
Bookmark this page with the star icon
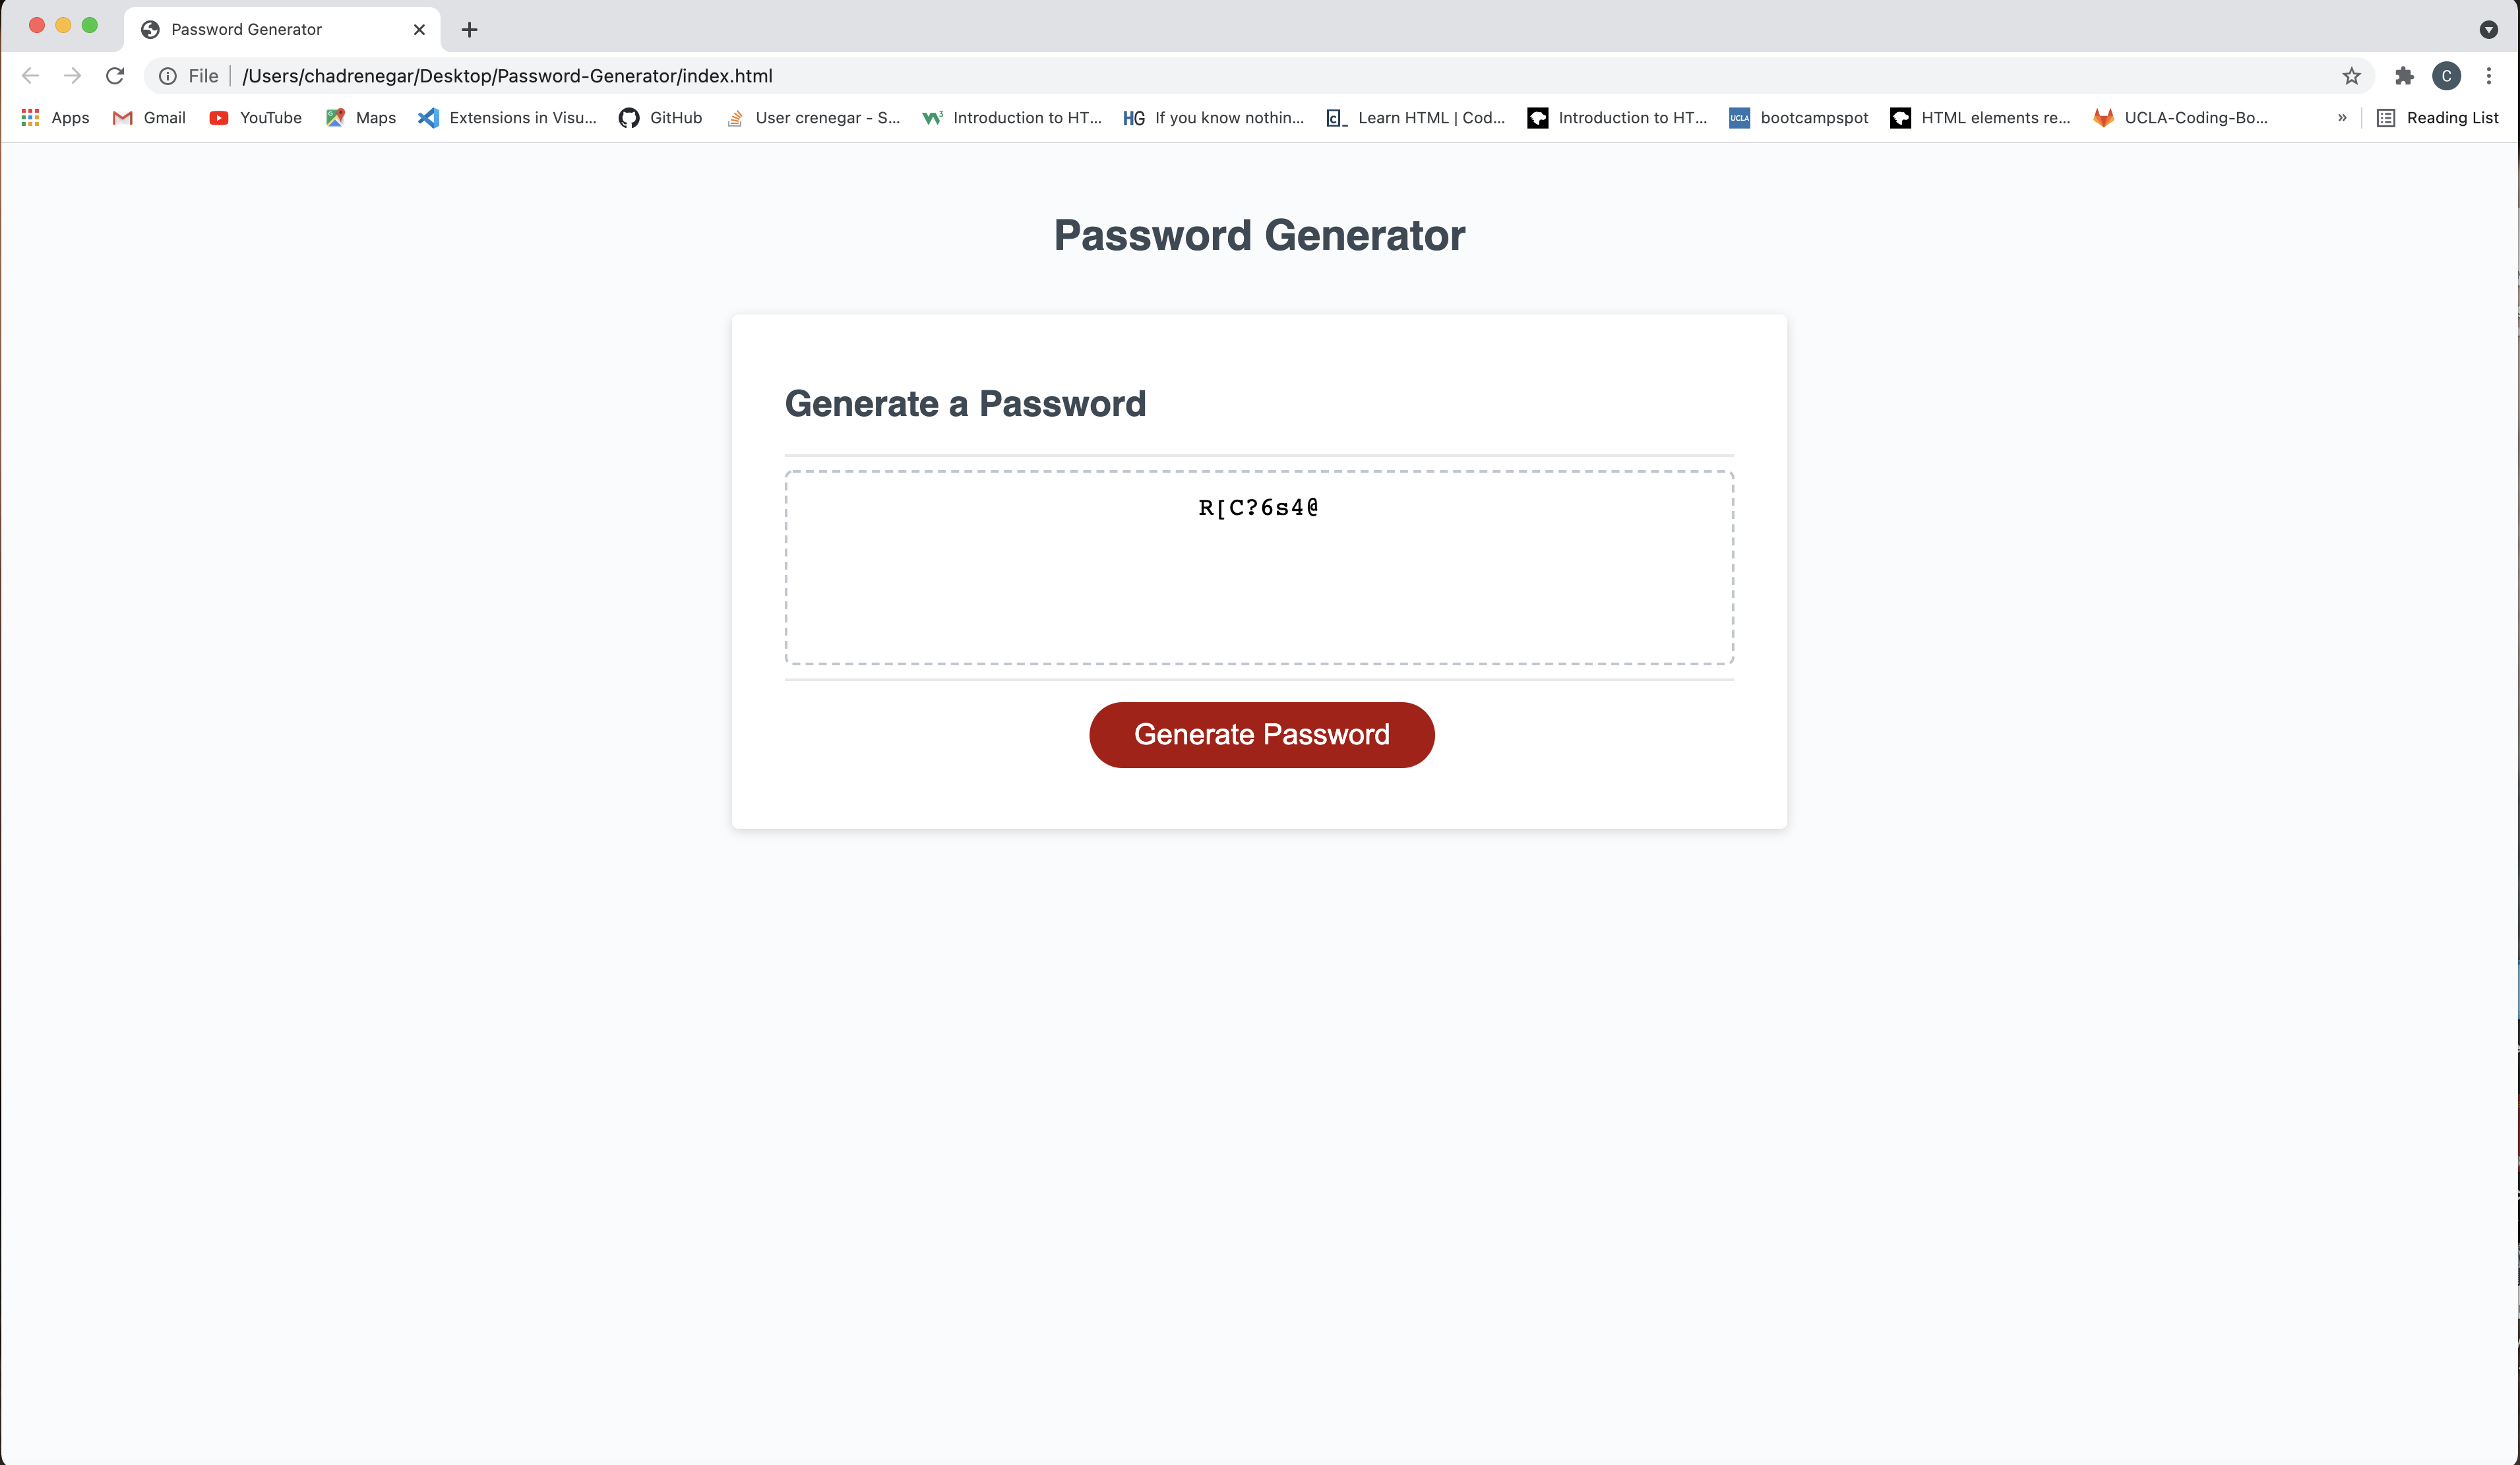pyautogui.click(x=2350, y=75)
